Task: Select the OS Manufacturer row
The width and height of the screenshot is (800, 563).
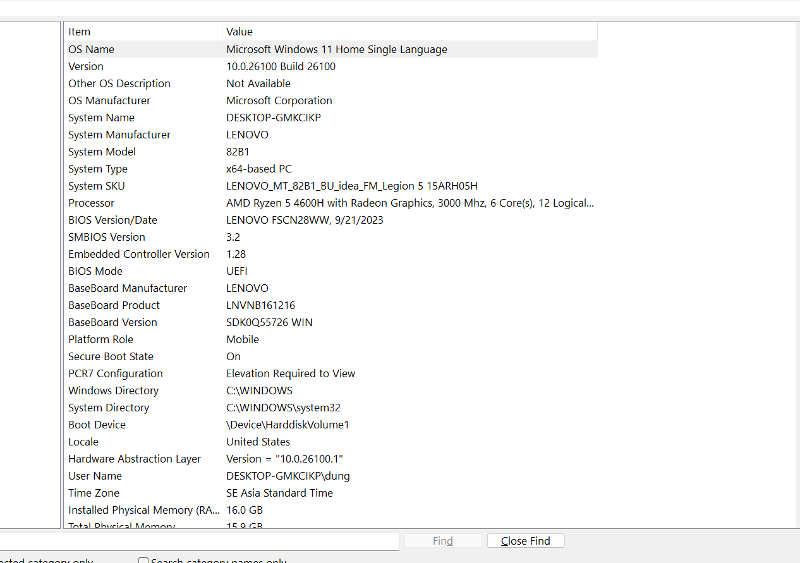Action: 332,100
